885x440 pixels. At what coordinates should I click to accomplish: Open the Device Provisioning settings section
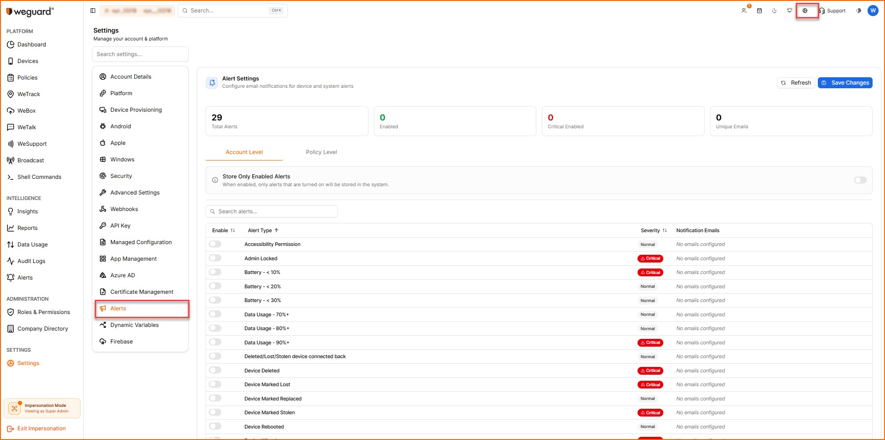pos(140,110)
